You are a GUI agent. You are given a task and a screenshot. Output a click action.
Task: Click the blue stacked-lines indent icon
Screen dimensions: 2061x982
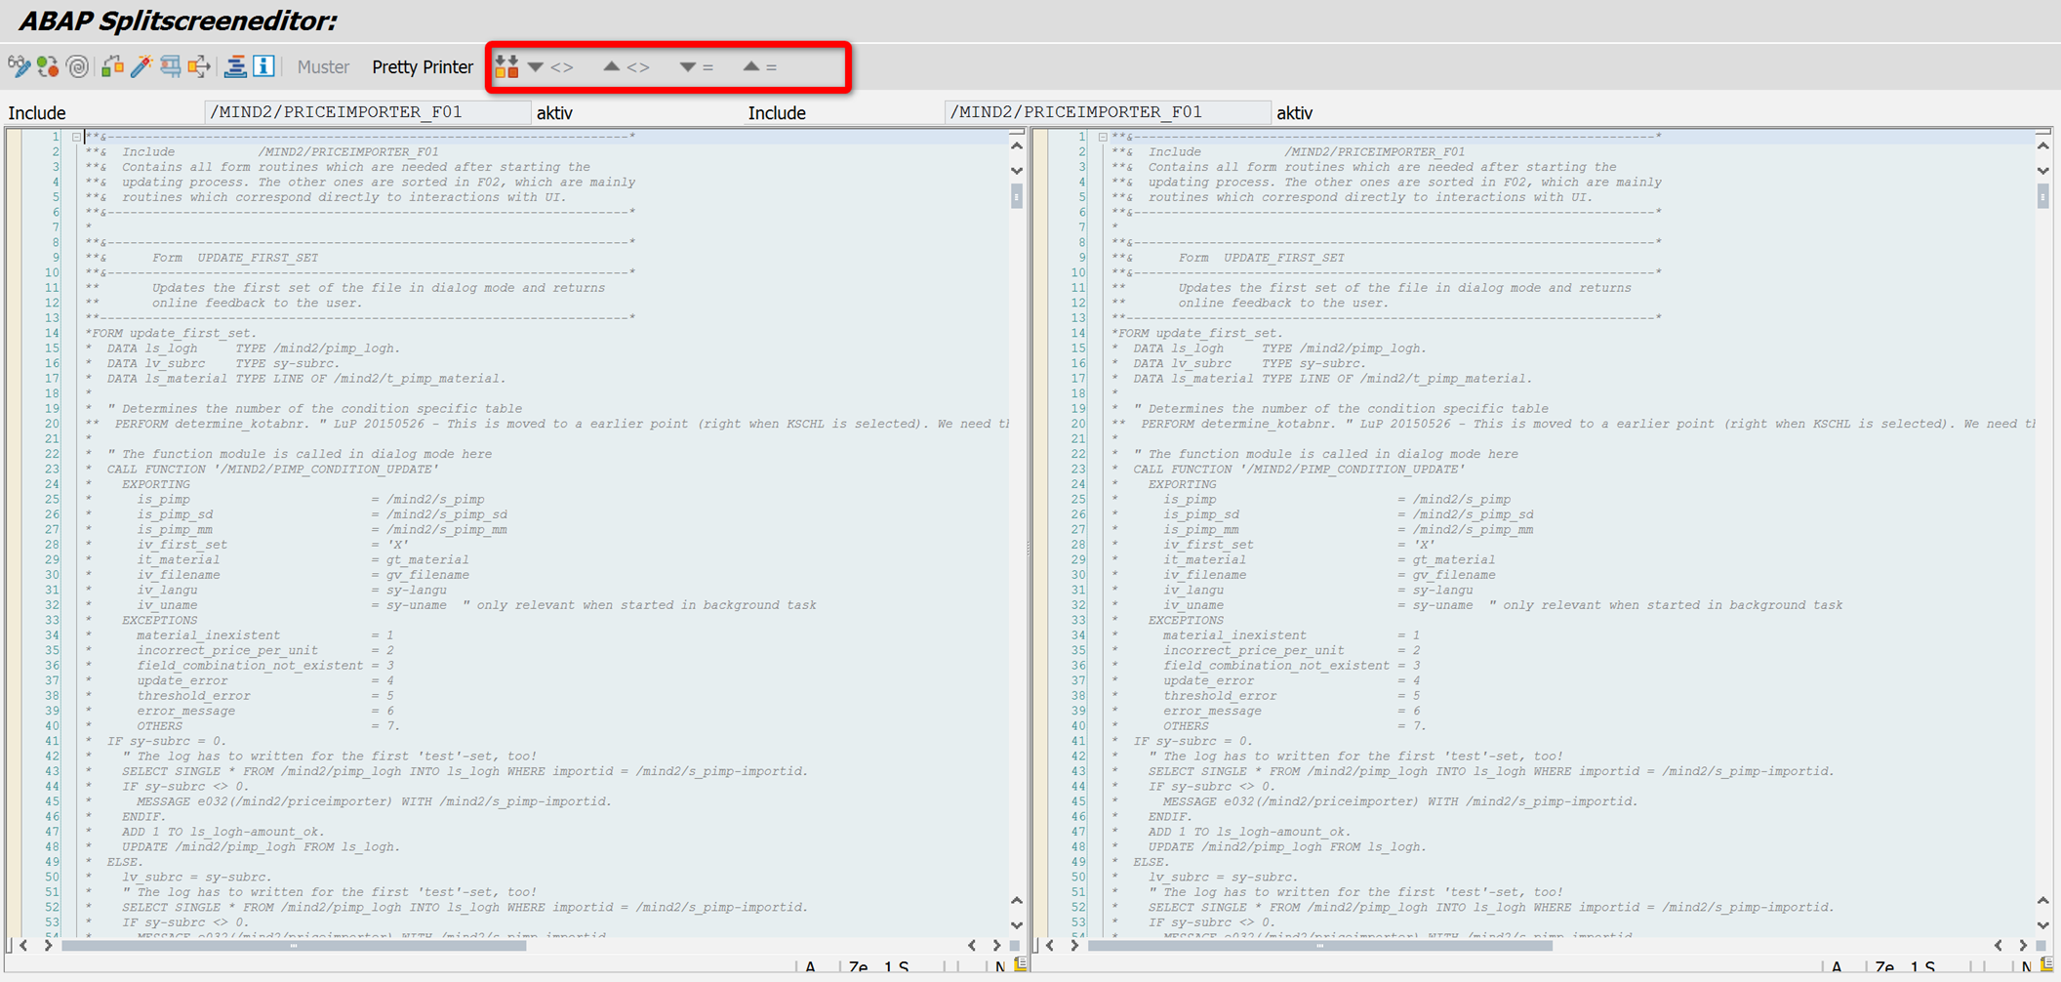coord(235,66)
